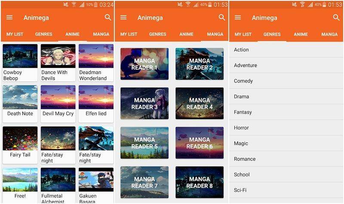344x204 pixels.
Task: Choose Drama genre row
Action: click(286, 96)
